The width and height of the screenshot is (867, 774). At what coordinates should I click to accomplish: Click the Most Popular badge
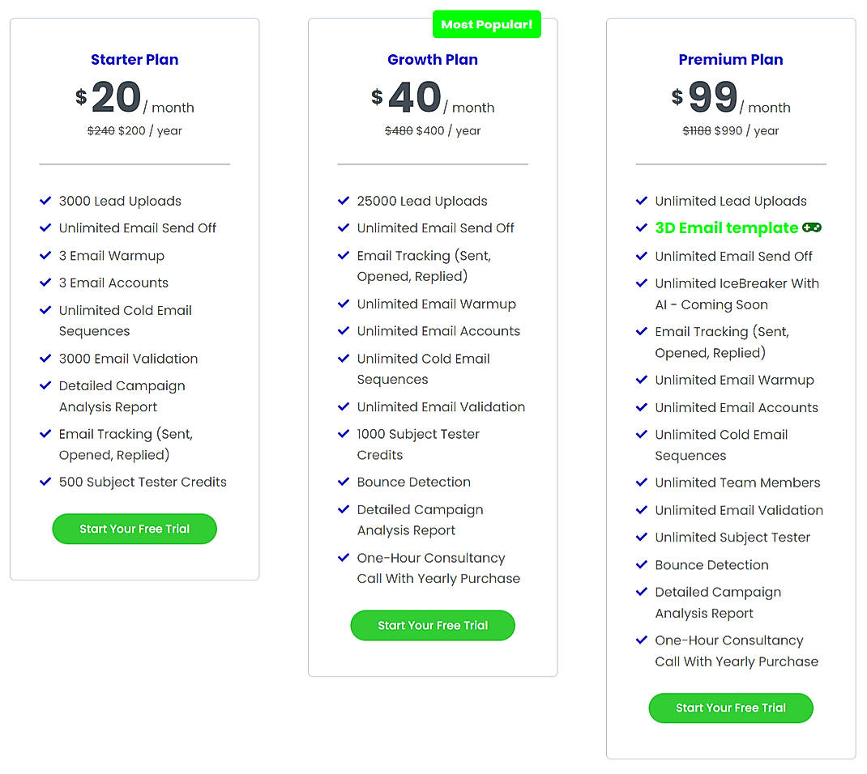486,24
